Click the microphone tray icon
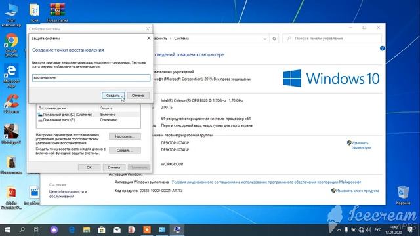 click(346, 230)
